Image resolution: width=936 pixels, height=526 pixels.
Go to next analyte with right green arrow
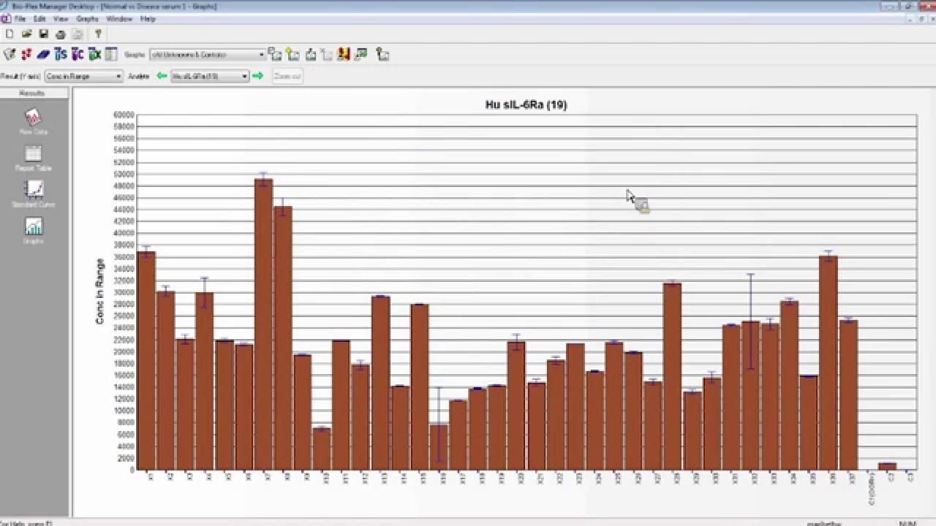(x=257, y=76)
